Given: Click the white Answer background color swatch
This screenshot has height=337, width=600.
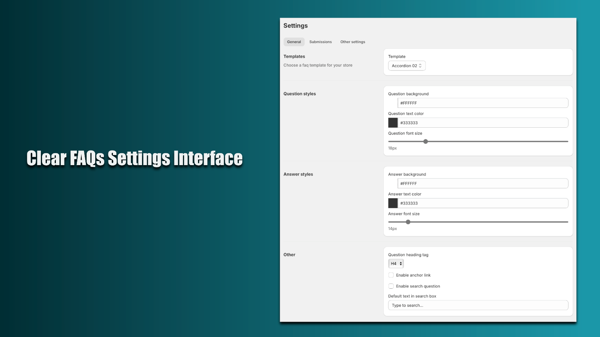Looking at the screenshot, I should point(393,183).
